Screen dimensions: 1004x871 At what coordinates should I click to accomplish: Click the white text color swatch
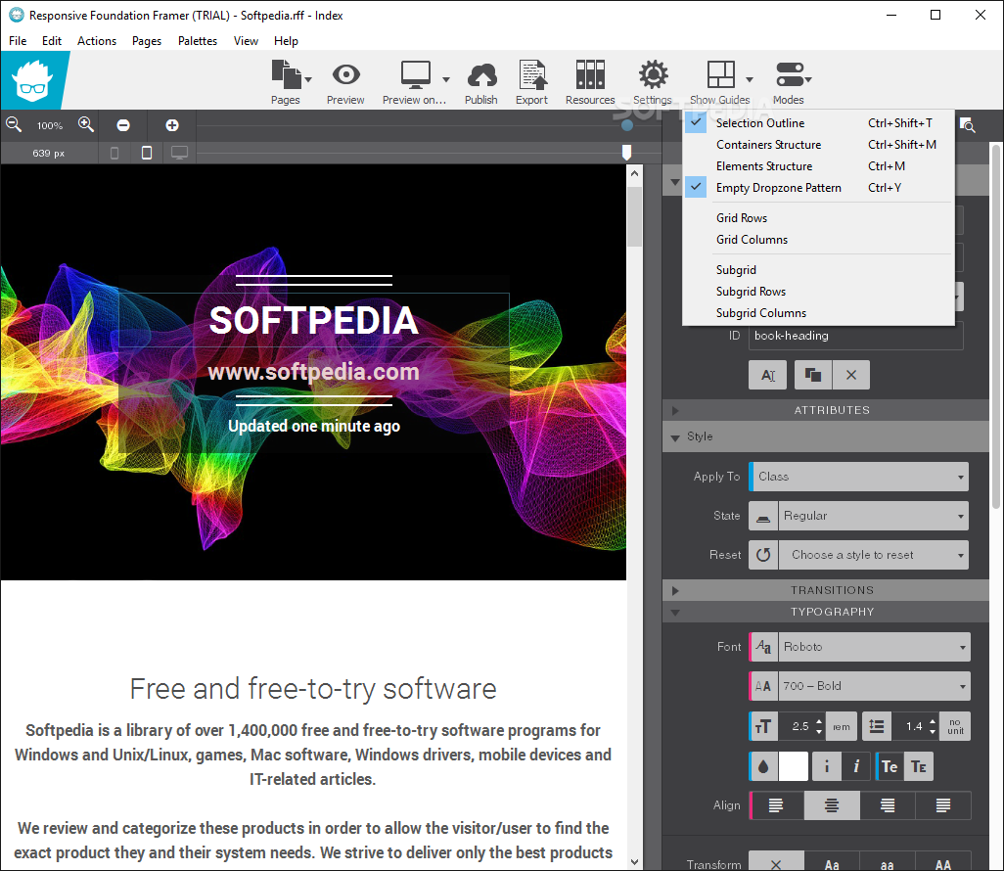(794, 766)
